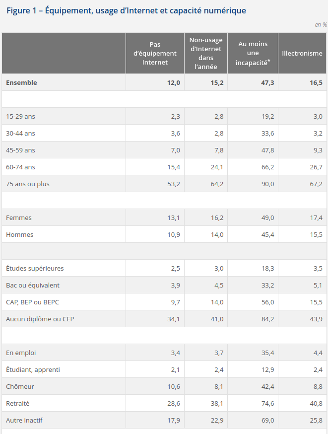Click the 'Hommes' row label
The height and width of the screenshot is (434, 328).
(x=20, y=234)
